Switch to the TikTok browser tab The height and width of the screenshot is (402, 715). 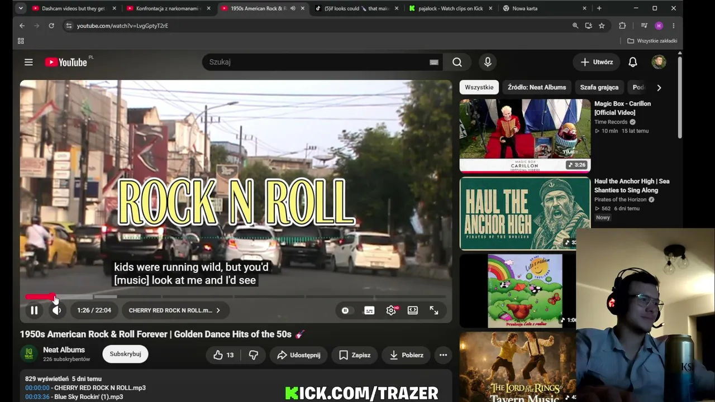356,8
